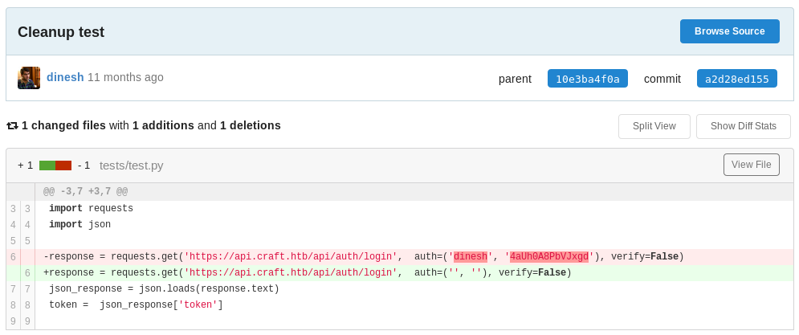799x335 pixels.
Task: Click View File for tests/test.py
Action: click(751, 165)
